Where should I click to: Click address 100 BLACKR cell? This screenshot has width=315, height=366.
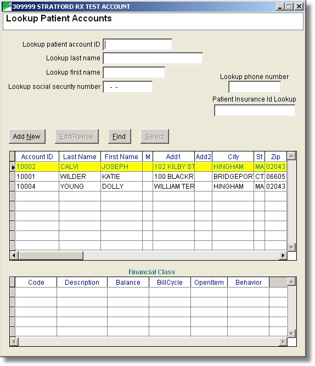click(x=173, y=177)
